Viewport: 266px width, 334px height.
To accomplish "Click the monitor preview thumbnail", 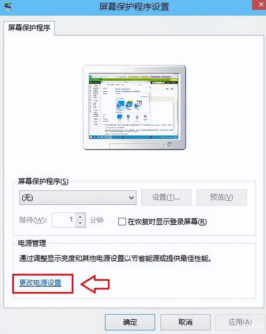I will [x=134, y=107].
